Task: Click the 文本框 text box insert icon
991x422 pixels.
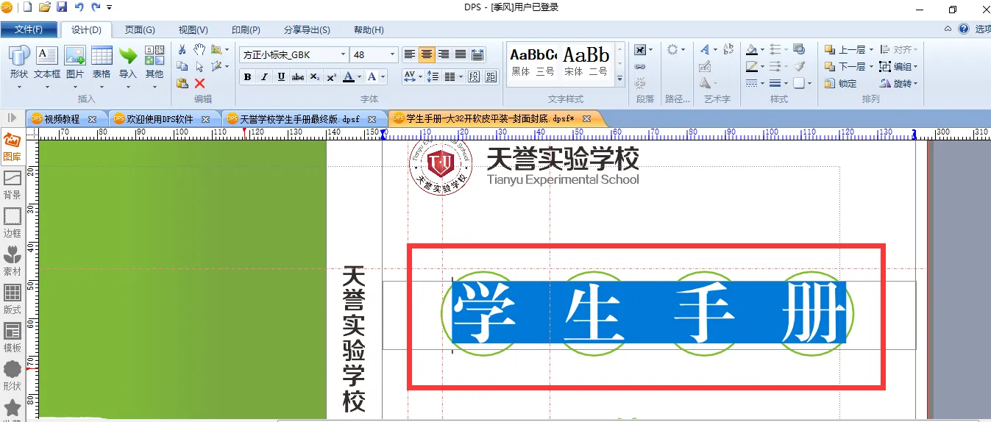Action: pos(47,62)
